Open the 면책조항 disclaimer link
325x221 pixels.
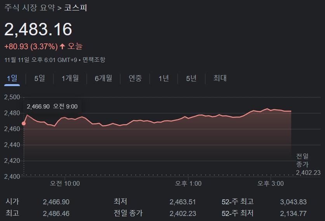point(94,60)
